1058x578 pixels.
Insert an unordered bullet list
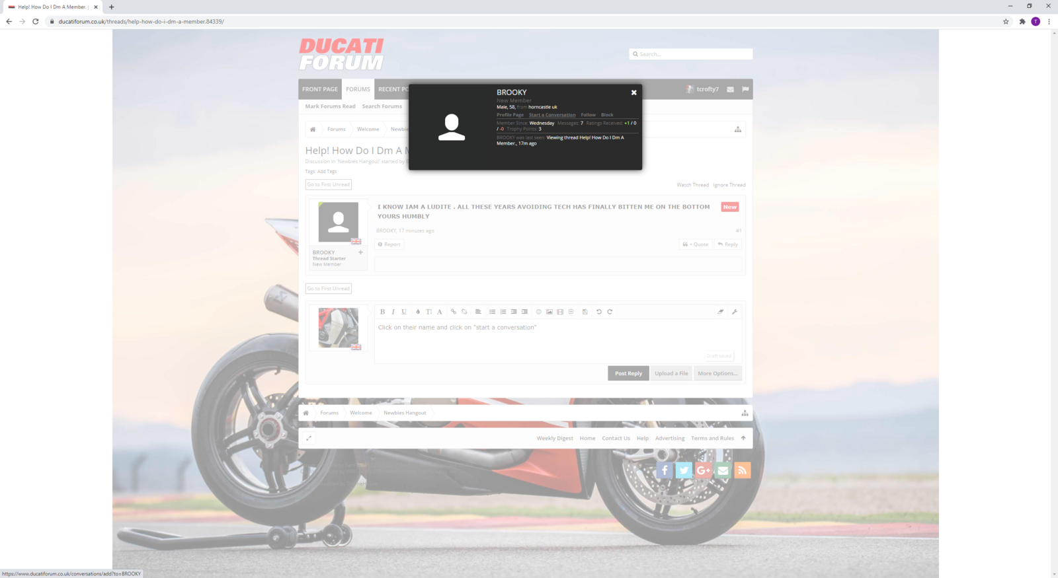click(492, 312)
